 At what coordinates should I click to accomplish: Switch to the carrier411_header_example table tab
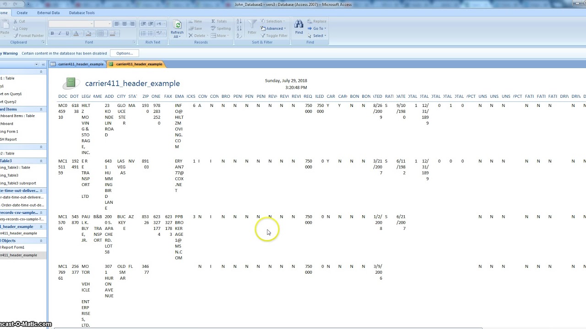[77, 64]
